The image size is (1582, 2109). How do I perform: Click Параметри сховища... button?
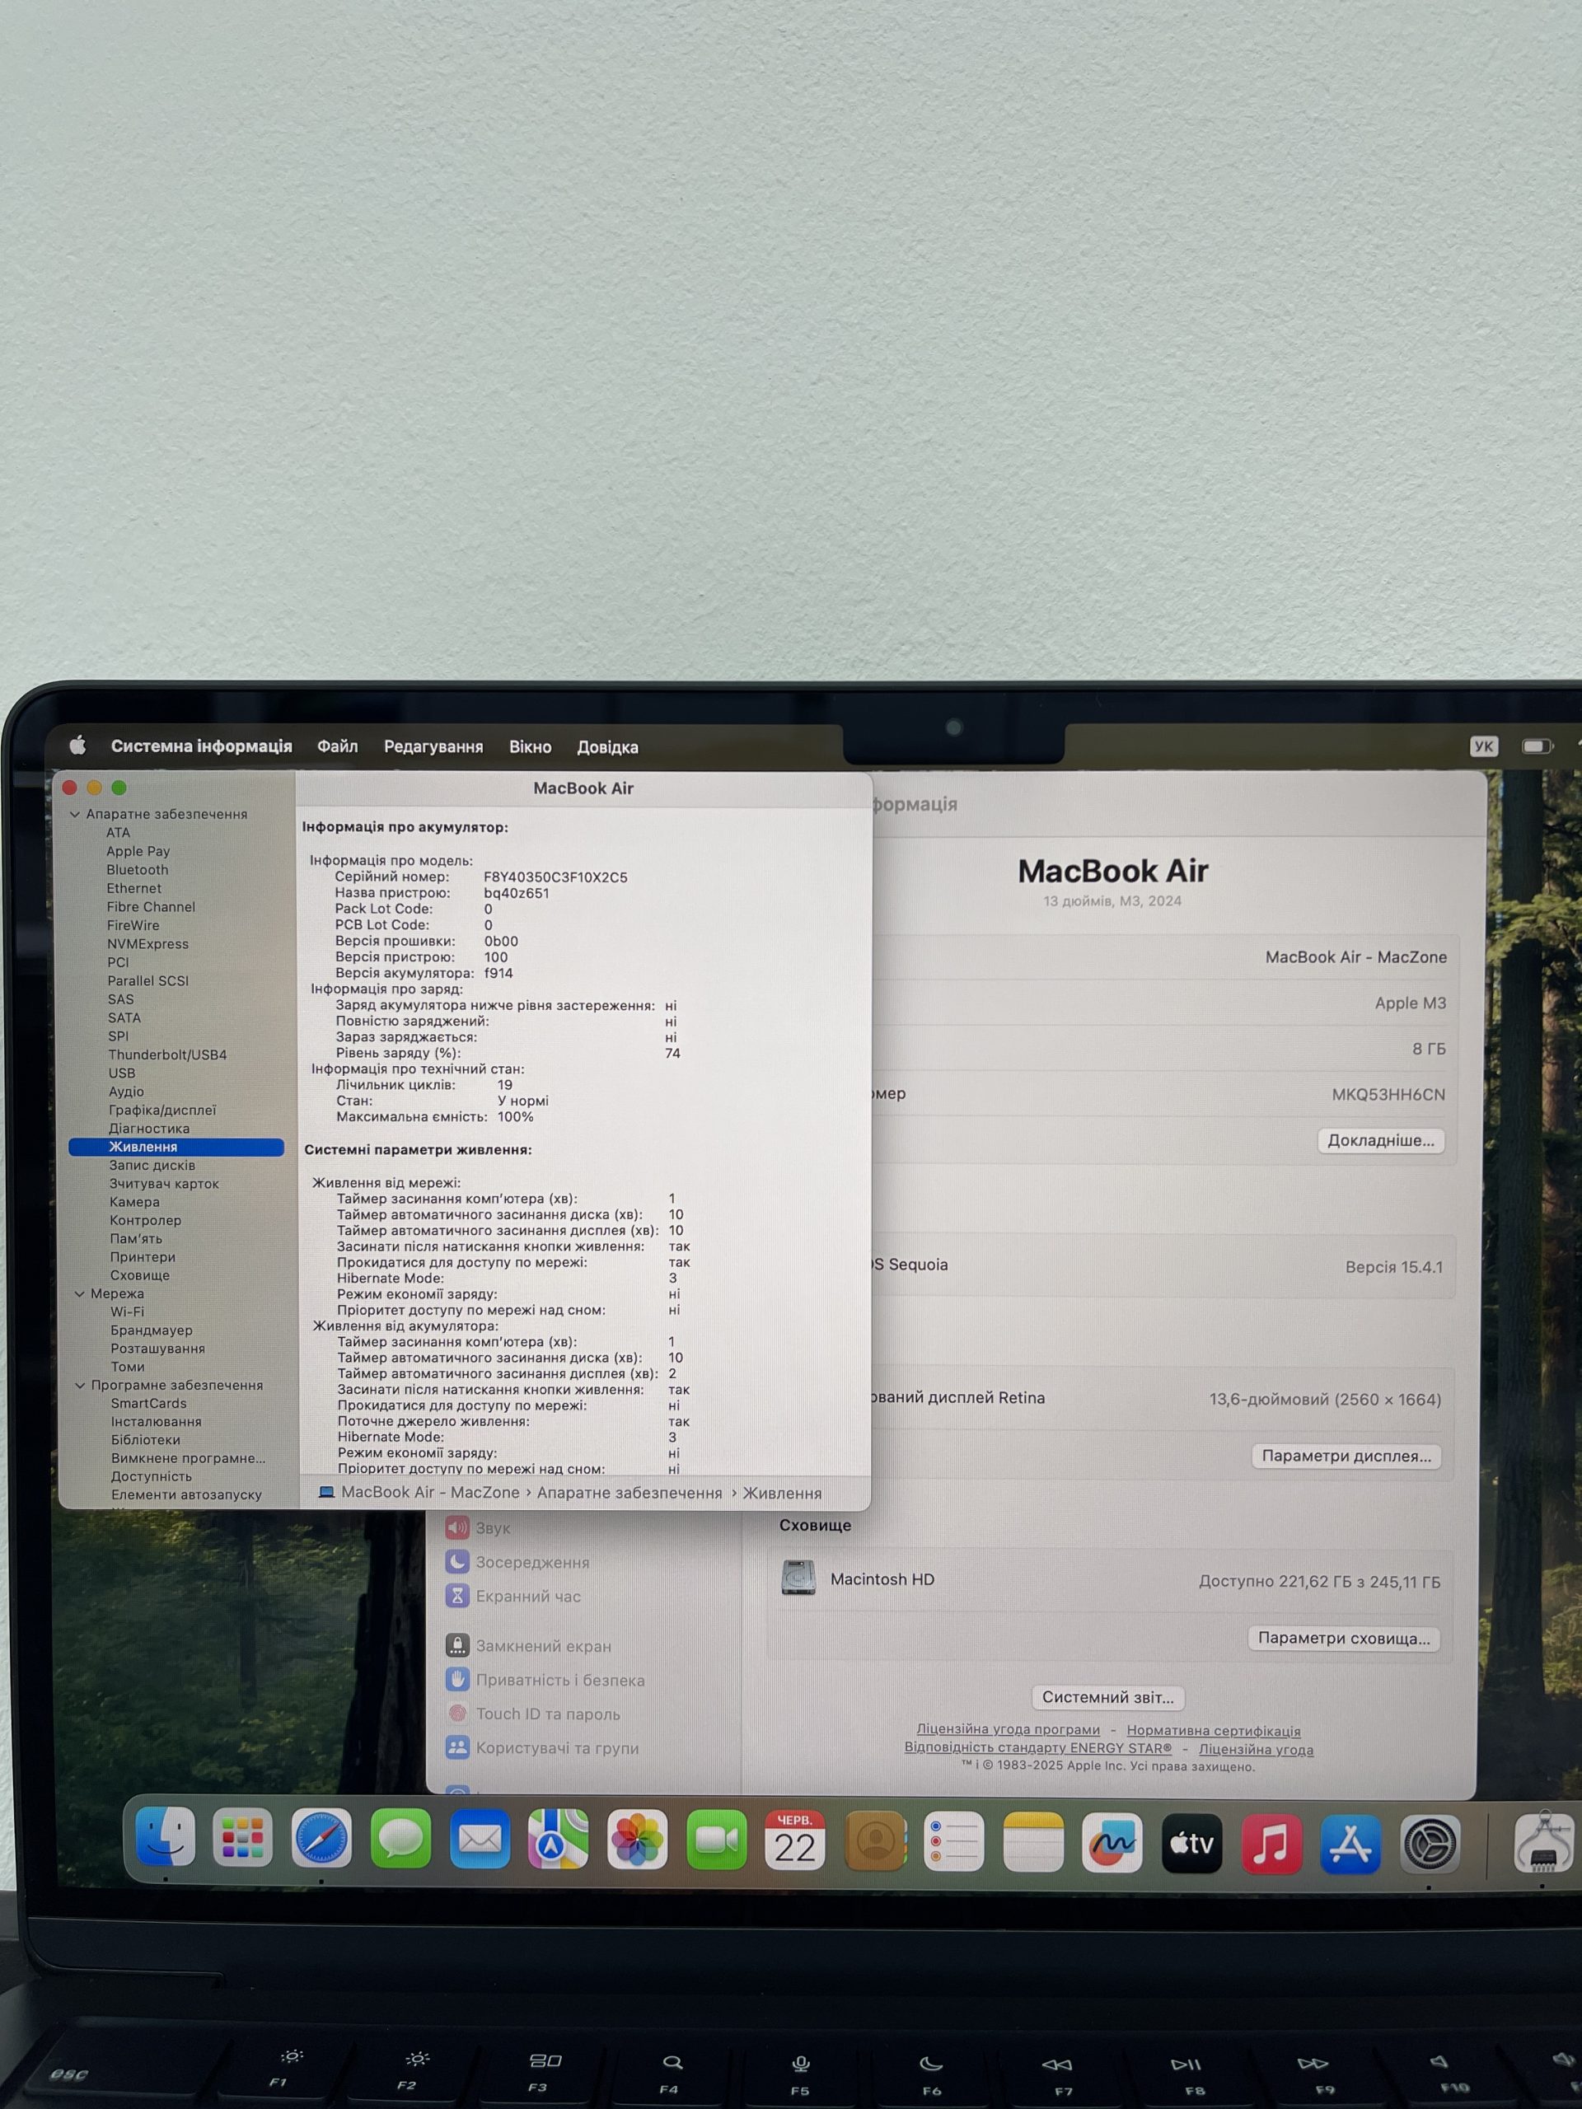[x=1344, y=1638]
